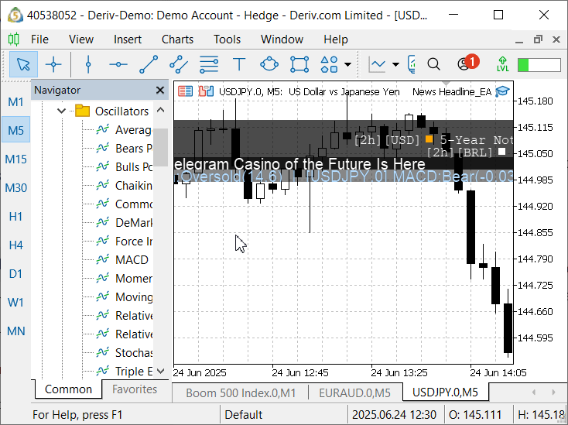Select the equidistant channel tool
The width and height of the screenshot is (568, 425).
pos(179,64)
